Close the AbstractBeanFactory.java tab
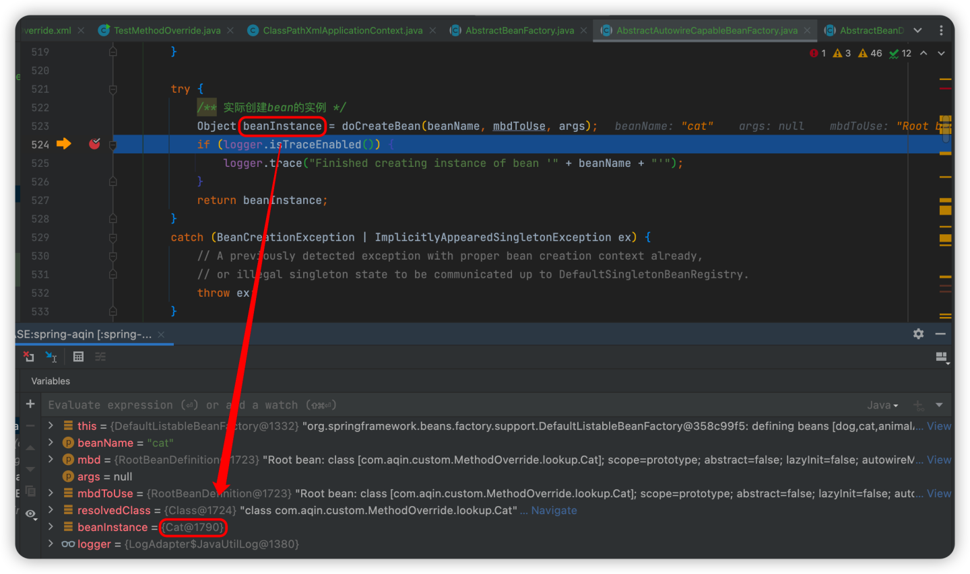The width and height of the screenshot is (970, 574). coord(583,30)
